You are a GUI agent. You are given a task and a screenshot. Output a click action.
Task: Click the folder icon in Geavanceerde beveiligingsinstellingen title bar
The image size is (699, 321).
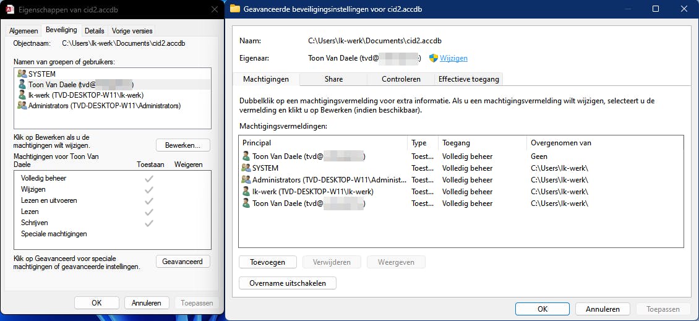[234, 9]
